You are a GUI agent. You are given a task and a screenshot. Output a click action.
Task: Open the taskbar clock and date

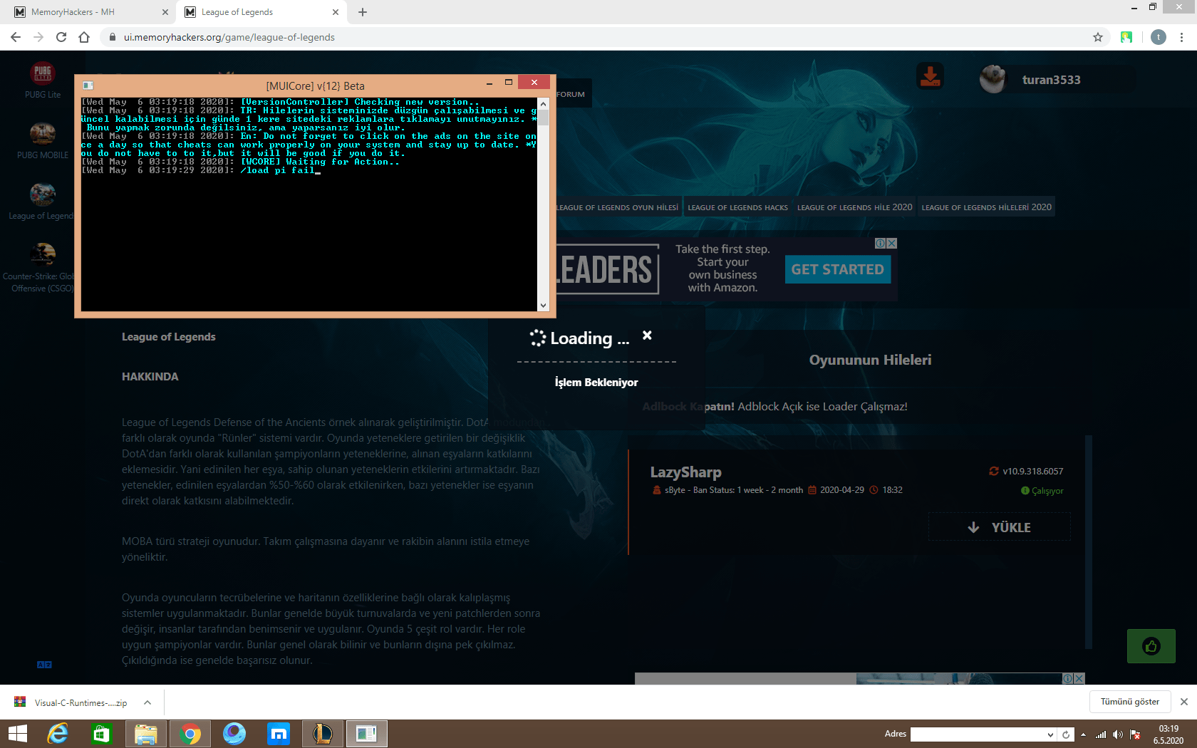[x=1168, y=734]
